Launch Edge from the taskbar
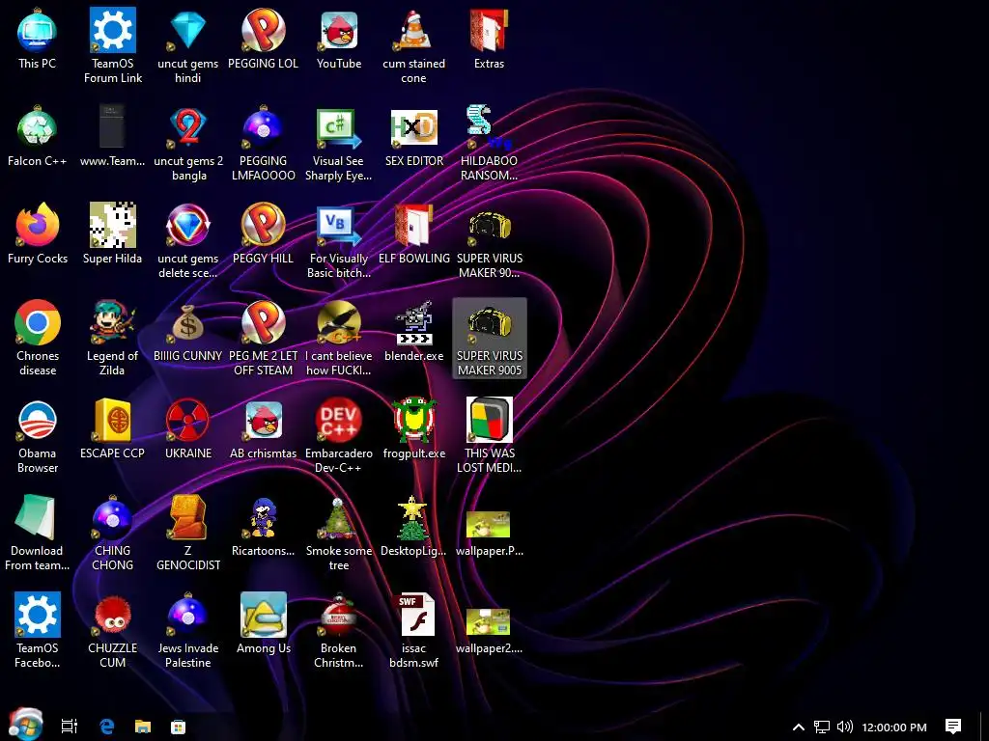This screenshot has height=741, width=989. click(106, 727)
